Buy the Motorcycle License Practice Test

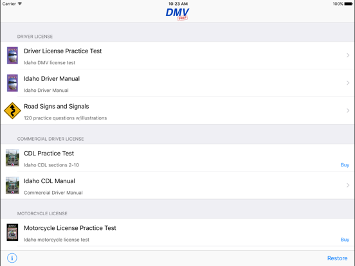click(345, 240)
